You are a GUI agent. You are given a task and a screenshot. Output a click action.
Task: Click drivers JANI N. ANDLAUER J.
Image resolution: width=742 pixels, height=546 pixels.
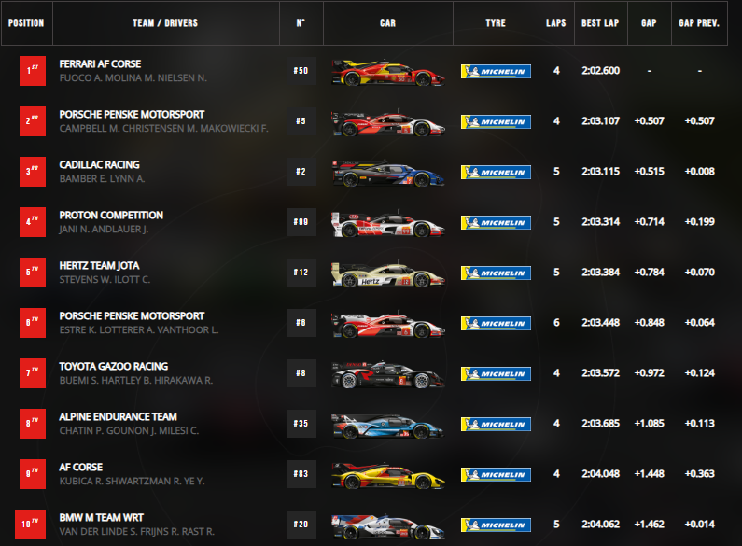[x=104, y=230]
